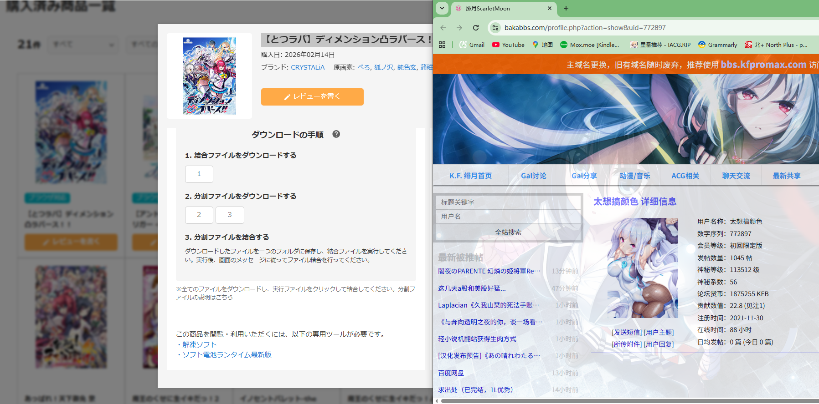
Task: Open the Gmail bookmark
Action: pos(472,45)
